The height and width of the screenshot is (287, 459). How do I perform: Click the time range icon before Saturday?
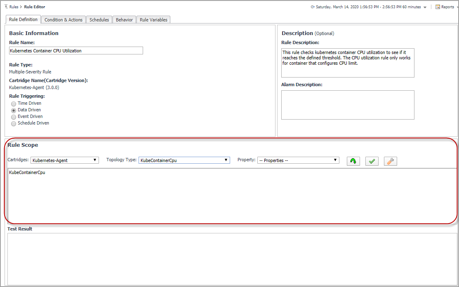point(313,7)
